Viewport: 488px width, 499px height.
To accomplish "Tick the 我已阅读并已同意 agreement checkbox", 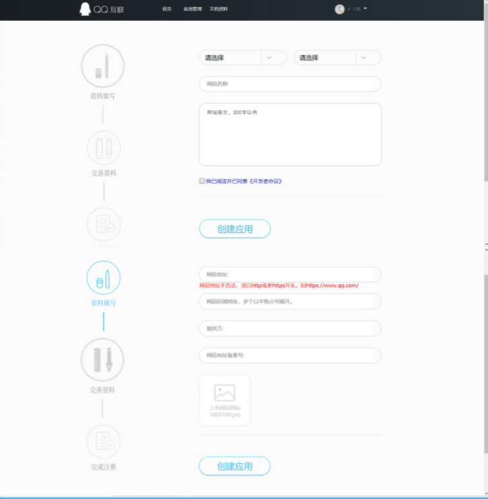I will pyautogui.click(x=202, y=181).
